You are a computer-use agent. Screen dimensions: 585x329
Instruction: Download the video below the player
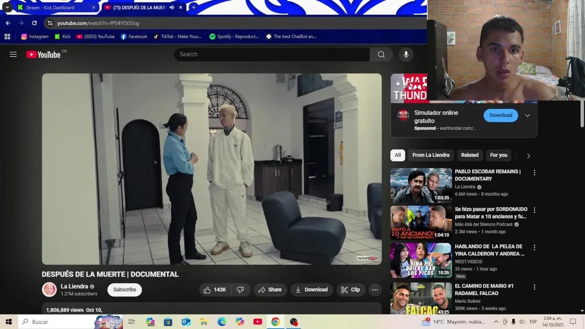(311, 290)
